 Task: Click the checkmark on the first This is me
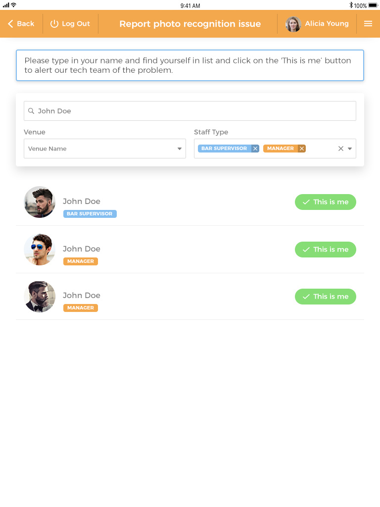306,202
